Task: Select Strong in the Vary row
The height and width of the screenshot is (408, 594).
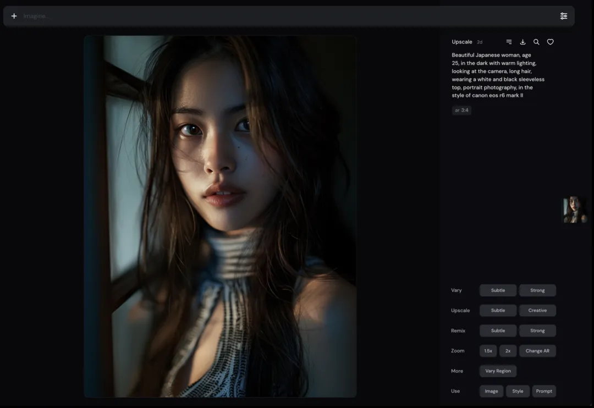Action: 537,290
